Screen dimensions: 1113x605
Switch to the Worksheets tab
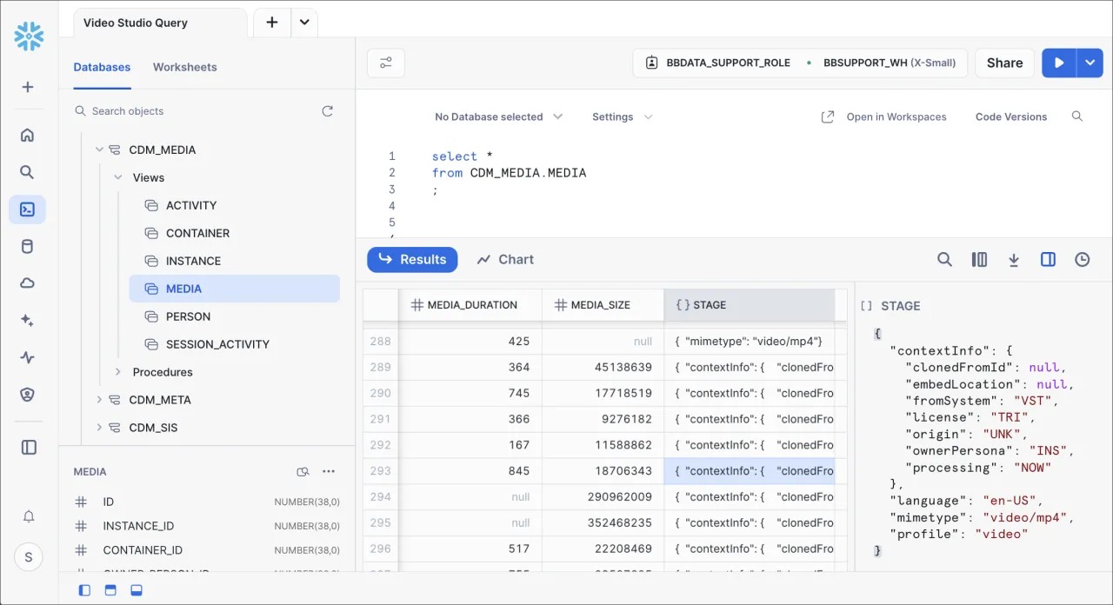pos(184,67)
